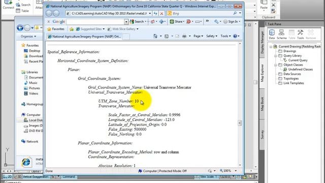Click the Table button in AutoCAD ribbon
The height and width of the screenshot is (183, 325).
(x=22, y=11)
